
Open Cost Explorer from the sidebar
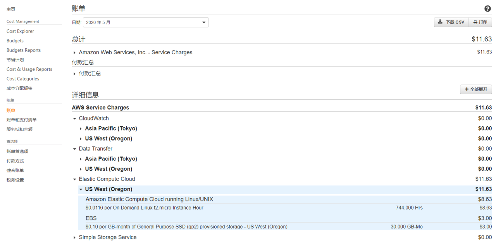20,31
